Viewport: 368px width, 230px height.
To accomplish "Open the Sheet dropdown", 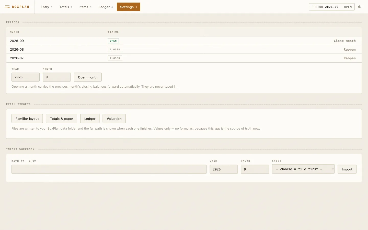I will pos(303,169).
